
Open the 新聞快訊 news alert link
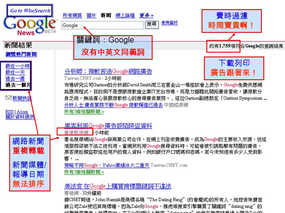(x=22, y=98)
